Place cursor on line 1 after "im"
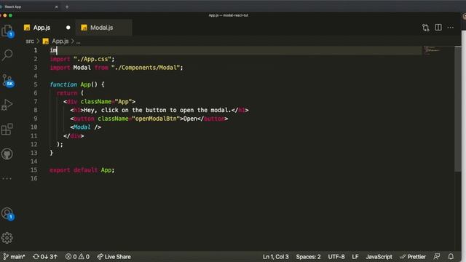 coord(57,50)
